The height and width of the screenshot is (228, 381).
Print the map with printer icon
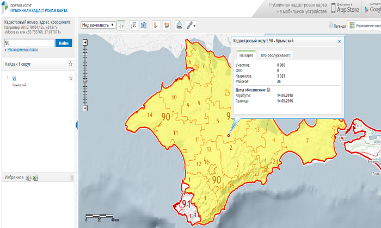[x=179, y=25]
